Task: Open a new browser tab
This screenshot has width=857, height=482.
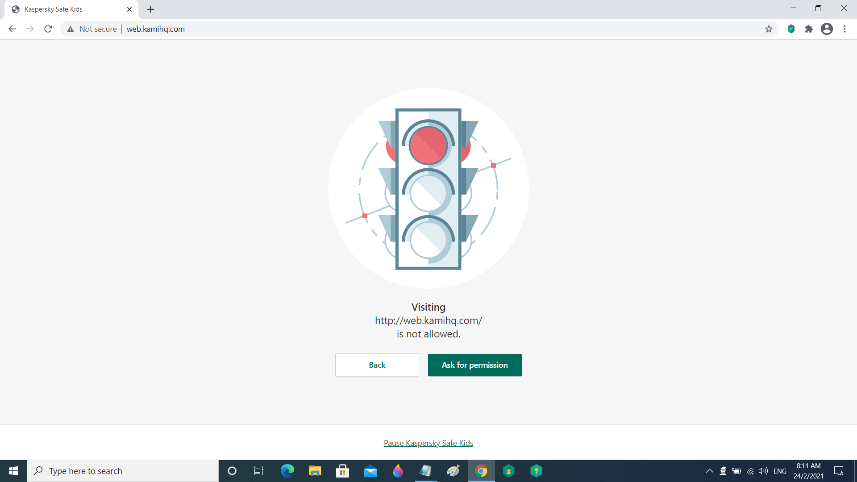Action: (x=151, y=9)
